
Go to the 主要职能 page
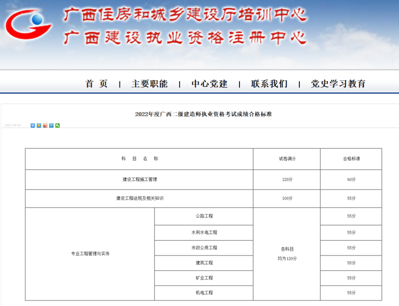(149, 84)
